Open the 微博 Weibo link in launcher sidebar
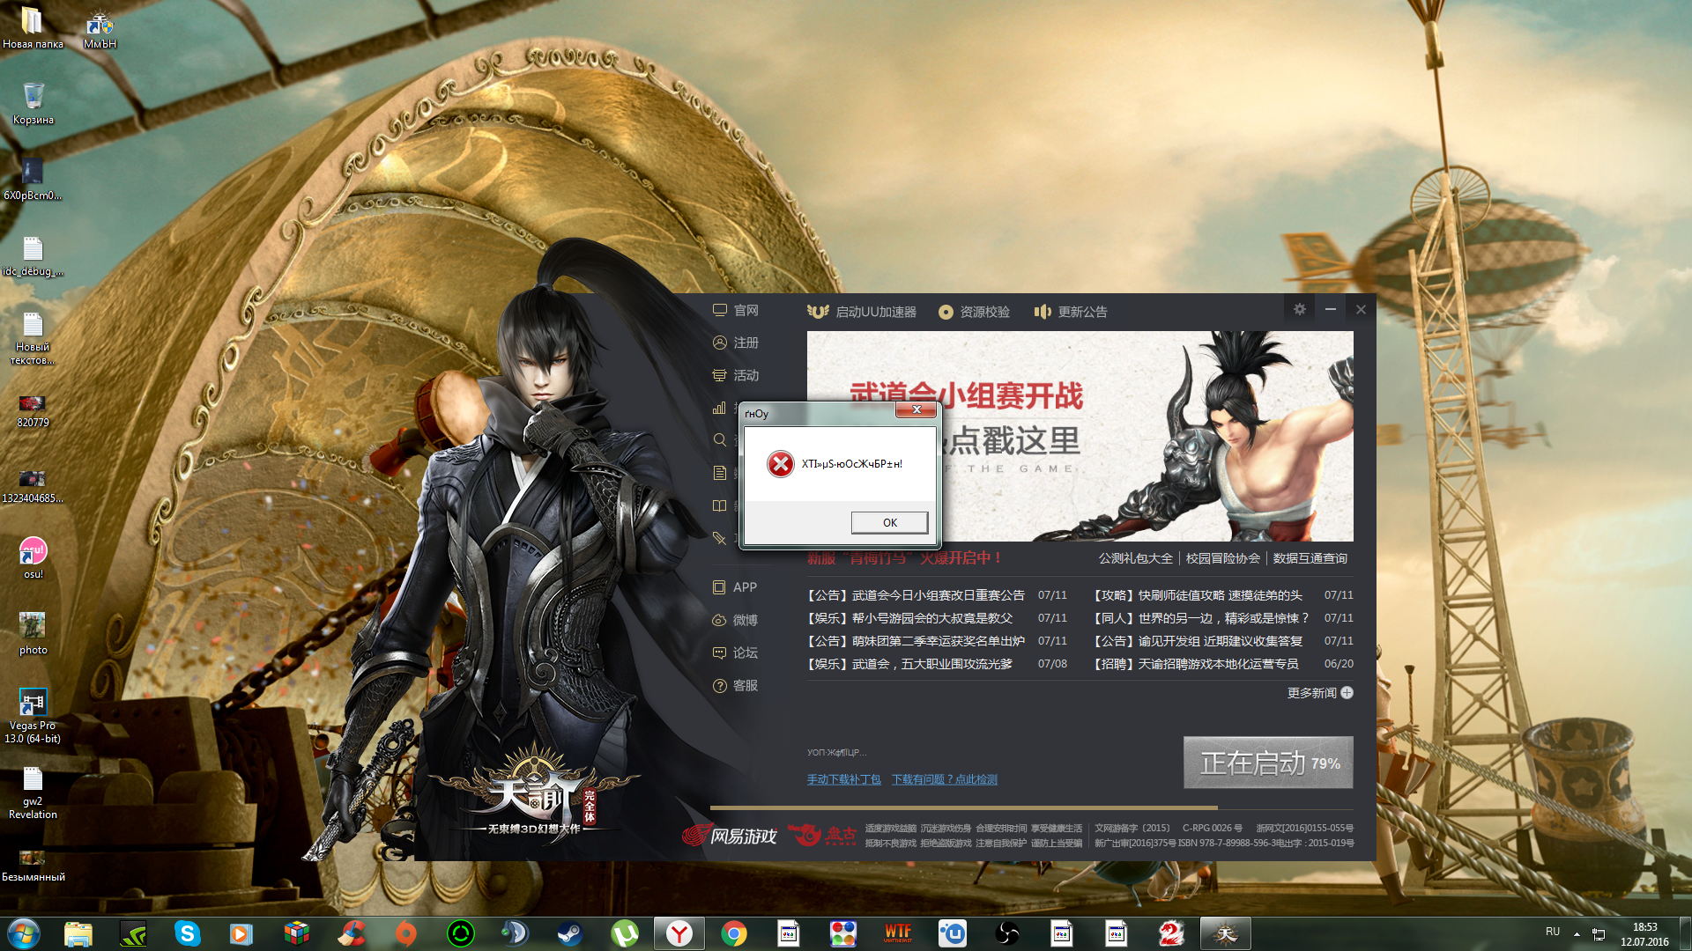 pyautogui.click(x=735, y=620)
